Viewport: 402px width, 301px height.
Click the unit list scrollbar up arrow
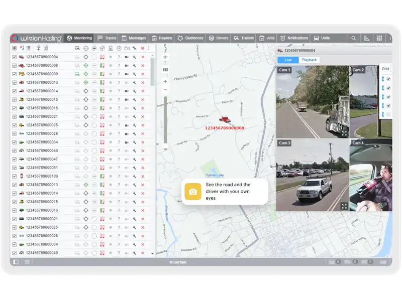click(152, 56)
